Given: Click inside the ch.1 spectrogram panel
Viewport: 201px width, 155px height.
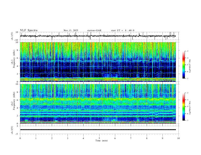Looking at the screenshot, I should pos(98,62).
